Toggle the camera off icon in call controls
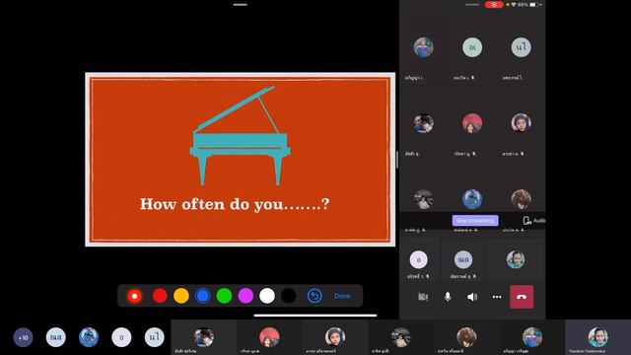Screen dimensions: 631x355 [423, 297]
